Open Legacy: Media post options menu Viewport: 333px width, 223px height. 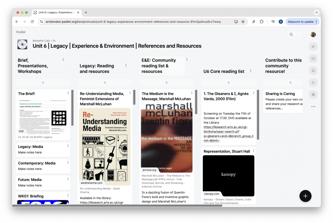68,146
